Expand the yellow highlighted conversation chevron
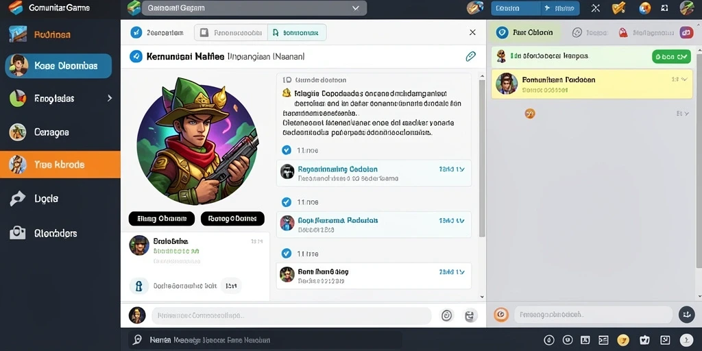The height and width of the screenshot is (351, 702). click(x=684, y=80)
